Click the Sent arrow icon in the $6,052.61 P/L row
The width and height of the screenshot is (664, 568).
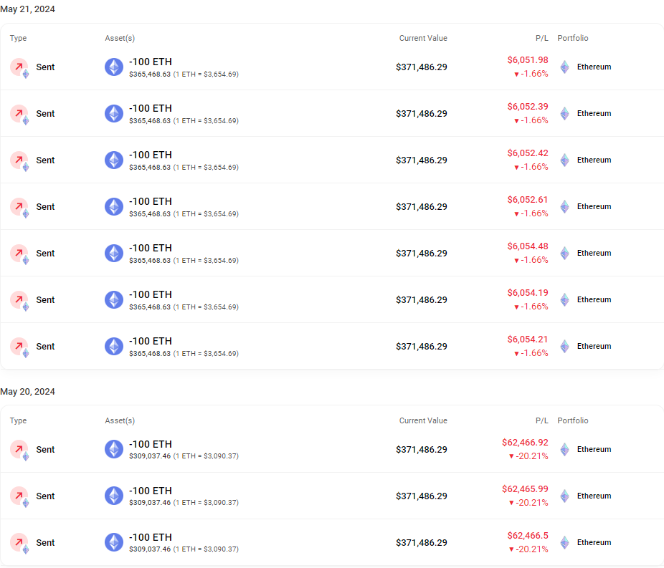[19, 206]
